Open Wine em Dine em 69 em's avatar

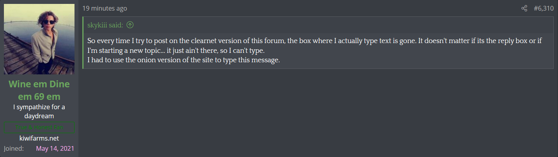39,39
